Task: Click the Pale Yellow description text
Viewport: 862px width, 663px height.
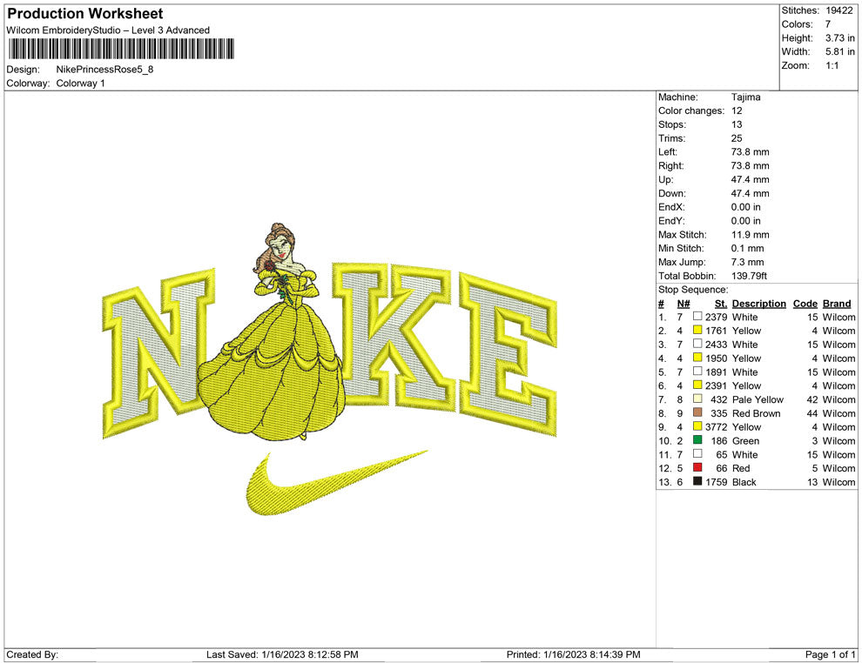Action: (758, 399)
